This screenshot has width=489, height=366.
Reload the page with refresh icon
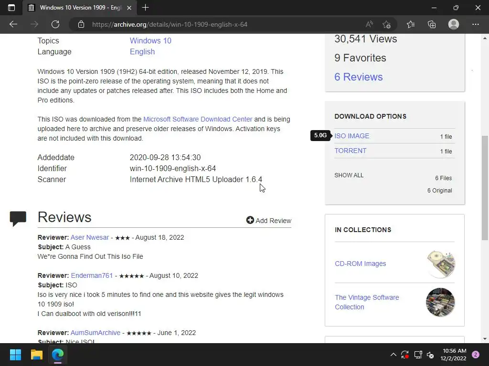55,24
